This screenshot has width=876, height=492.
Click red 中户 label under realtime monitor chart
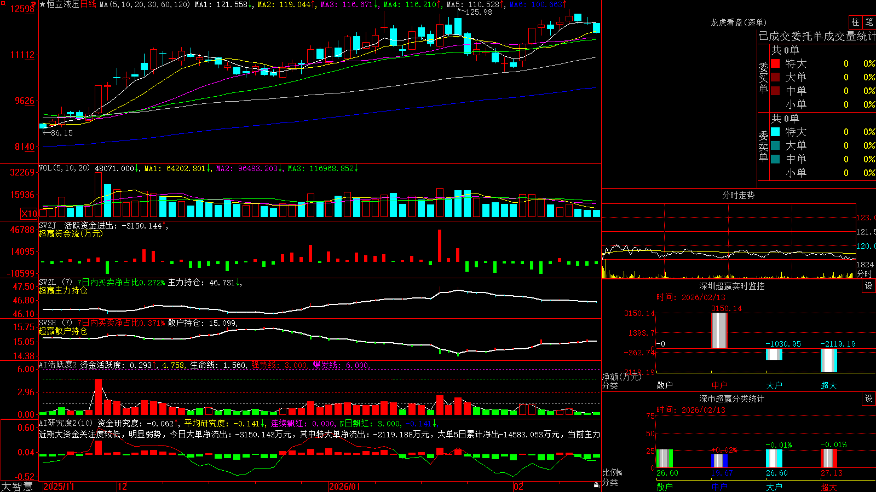point(719,385)
